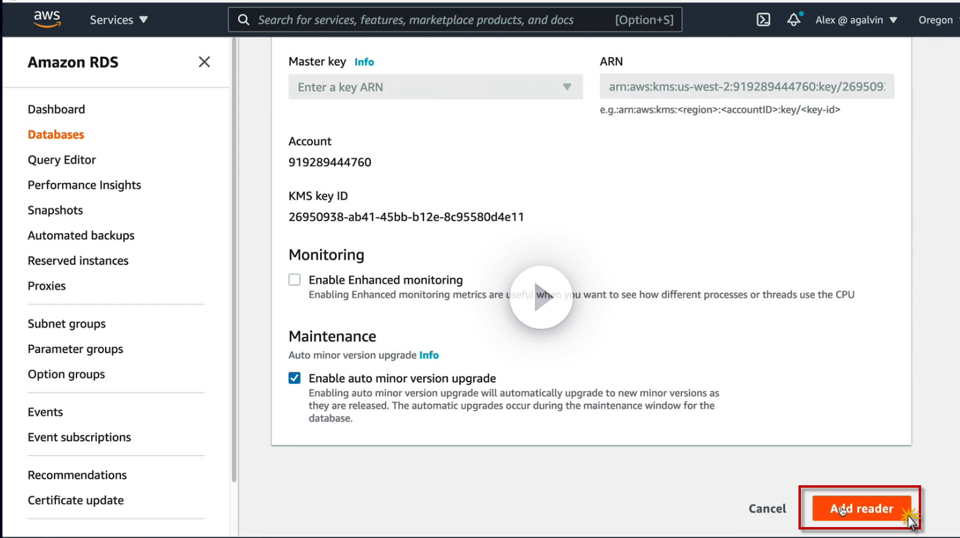Open Certificate update page
This screenshot has height=538, width=960.
[76, 500]
